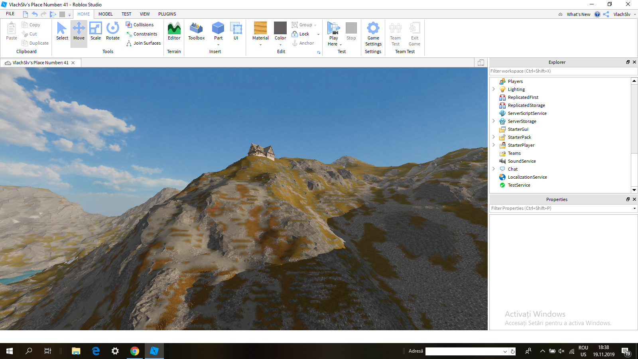This screenshot has width=638, height=359.
Task: Click the Cut button
Action: click(x=30, y=34)
